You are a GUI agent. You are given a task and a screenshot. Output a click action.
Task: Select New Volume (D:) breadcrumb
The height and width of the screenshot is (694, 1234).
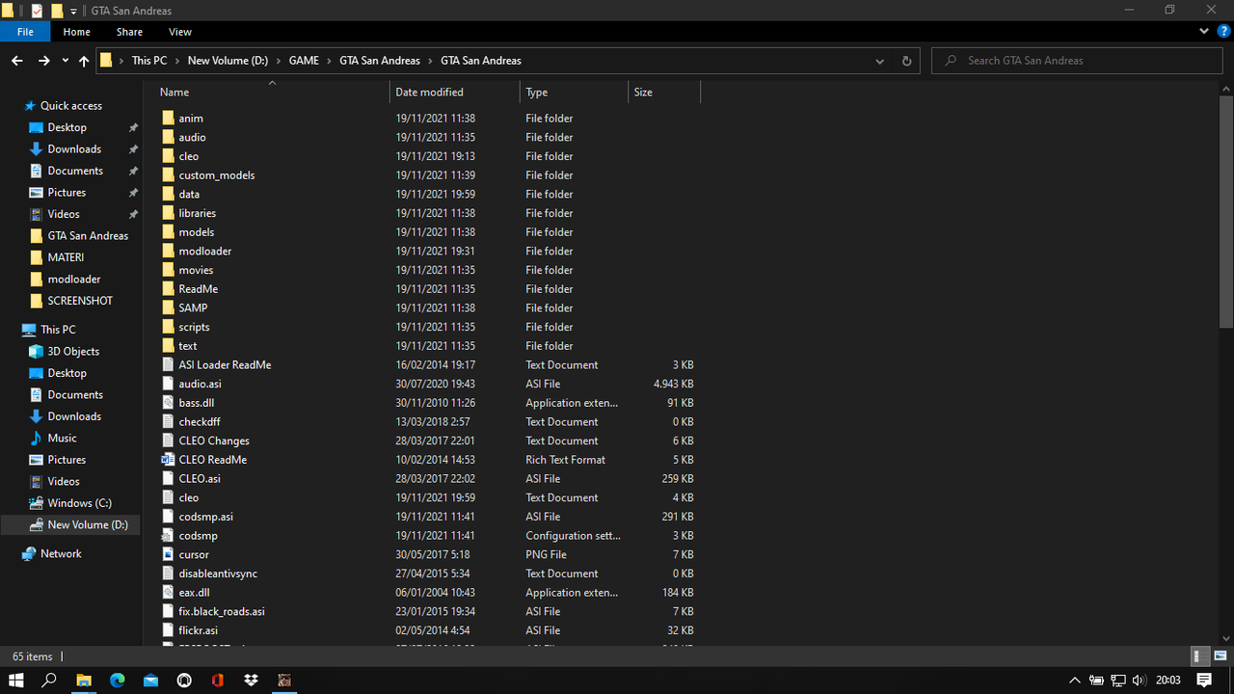click(228, 61)
